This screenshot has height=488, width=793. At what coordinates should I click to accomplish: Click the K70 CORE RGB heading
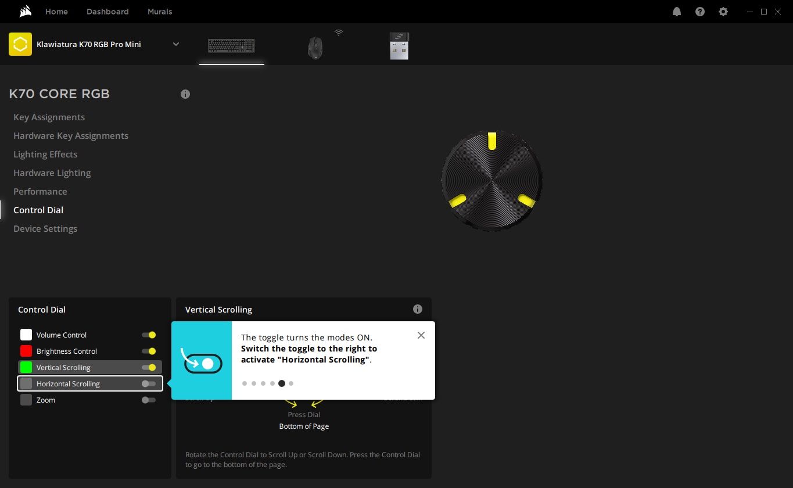59,94
